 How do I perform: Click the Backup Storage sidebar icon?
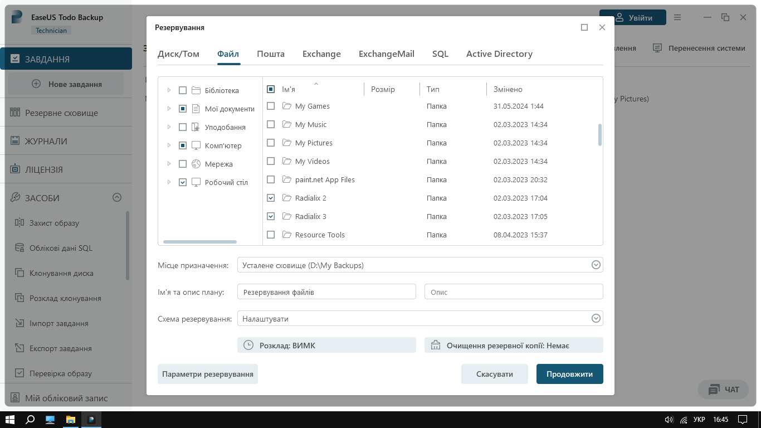[x=15, y=113]
